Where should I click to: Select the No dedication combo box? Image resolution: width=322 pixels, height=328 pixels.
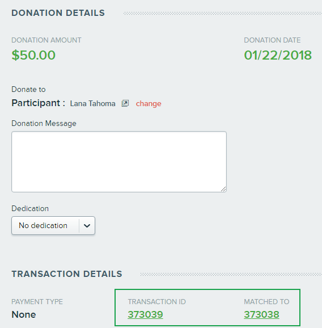pos(53,225)
